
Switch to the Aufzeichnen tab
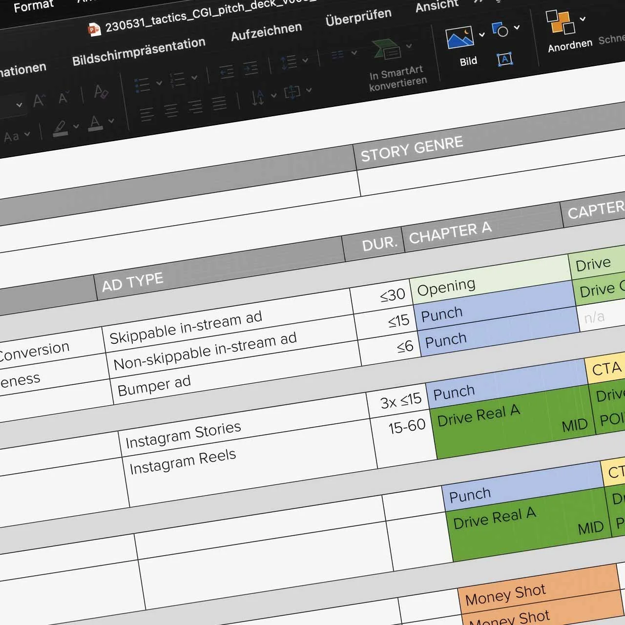(x=267, y=32)
